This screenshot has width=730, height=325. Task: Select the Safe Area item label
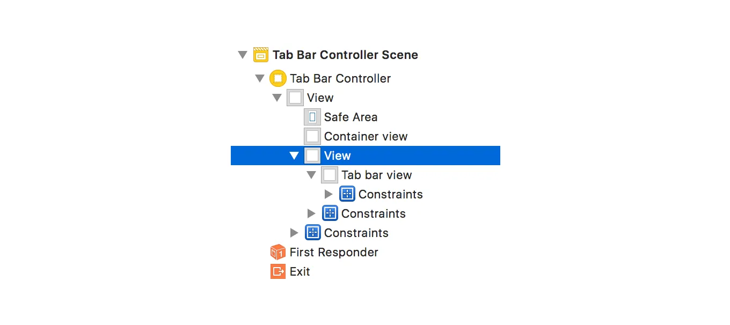pyautogui.click(x=351, y=117)
